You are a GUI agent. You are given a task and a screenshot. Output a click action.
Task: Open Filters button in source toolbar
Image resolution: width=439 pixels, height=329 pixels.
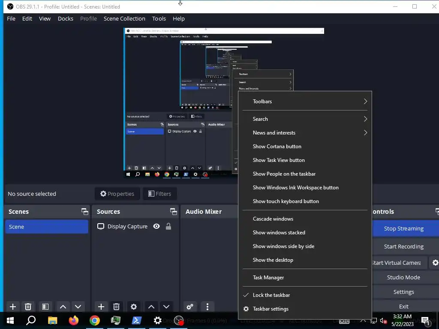[x=159, y=194]
